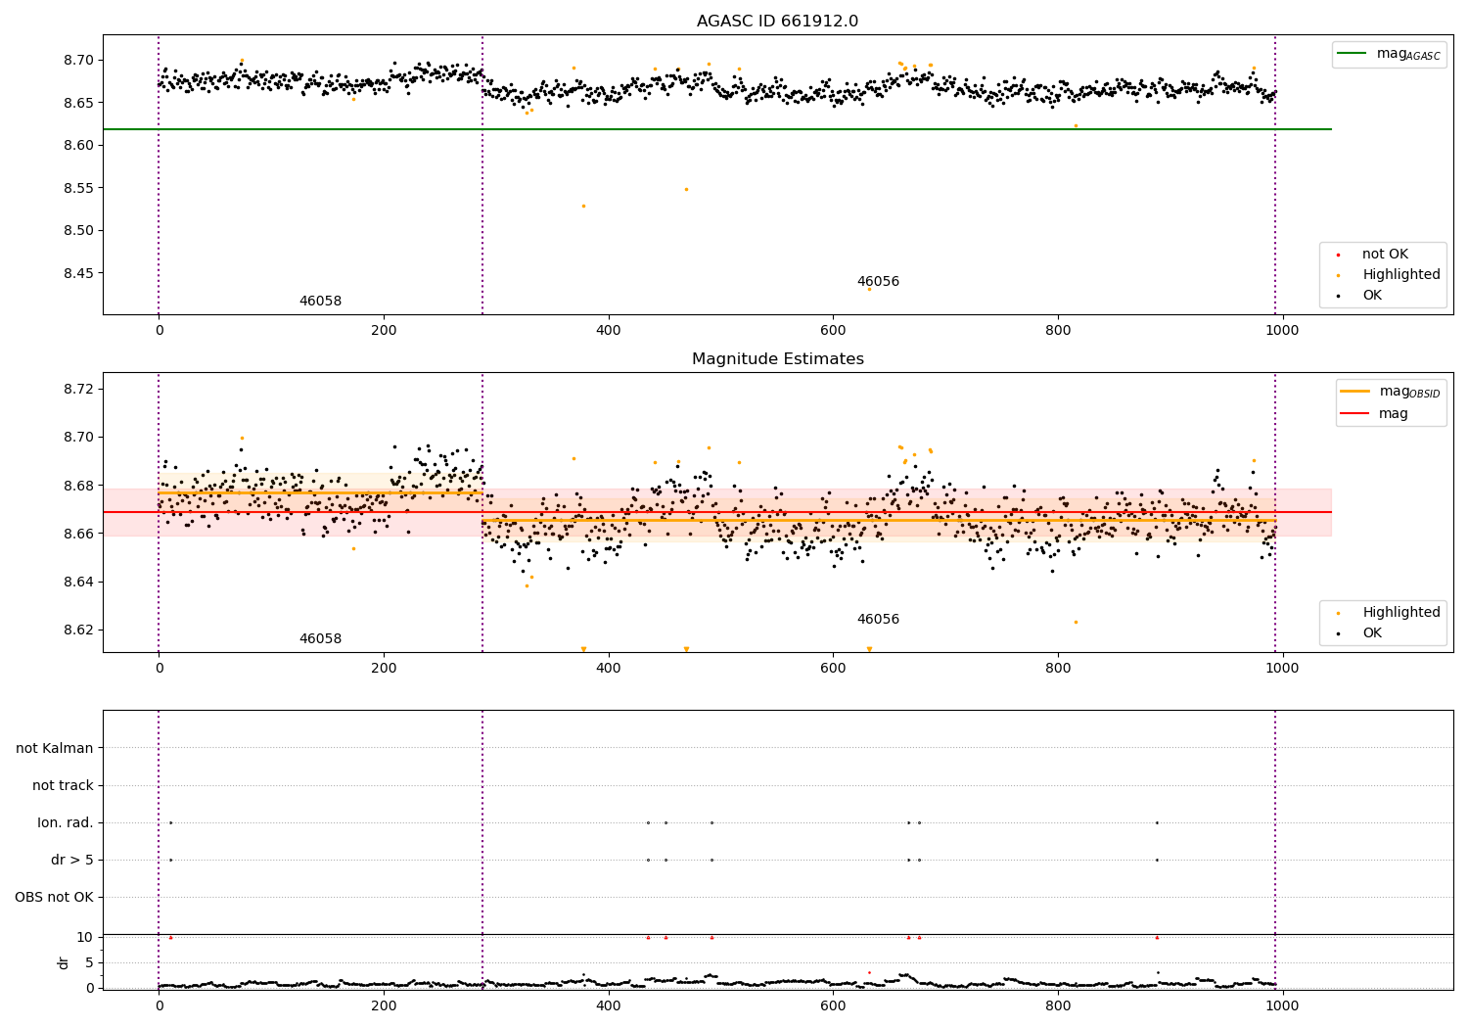The image size is (1468, 1028).
Task: Click the 'Magnitude Estimates' subplot title
Action: click(777, 359)
